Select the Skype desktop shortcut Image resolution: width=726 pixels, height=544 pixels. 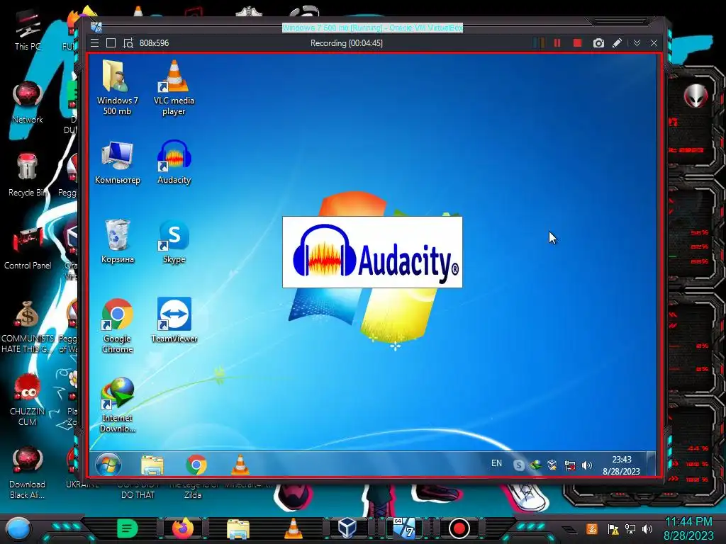tap(174, 242)
